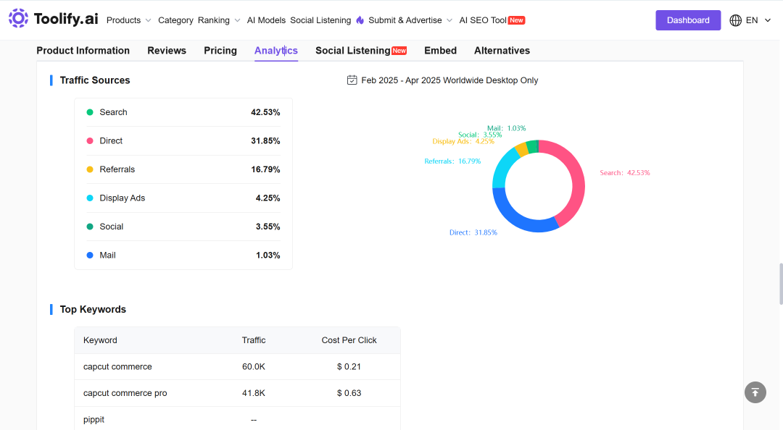Click the calendar icon next to date range
The image size is (783, 430).
(x=352, y=80)
